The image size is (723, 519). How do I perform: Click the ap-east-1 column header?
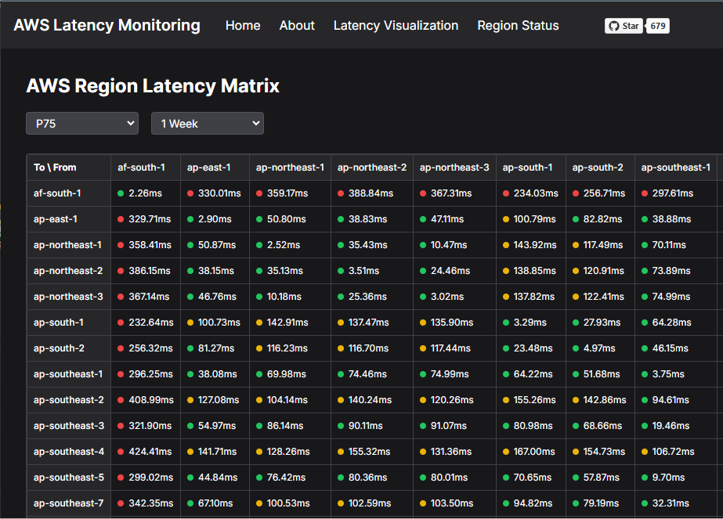pyautogui.click(x=215, y=168)
